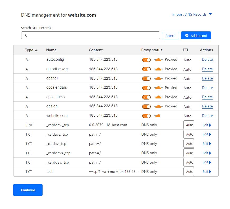Toggle the proxy switch for autodiscover
The width and height of the screenshot is (230, 209).
146,69
